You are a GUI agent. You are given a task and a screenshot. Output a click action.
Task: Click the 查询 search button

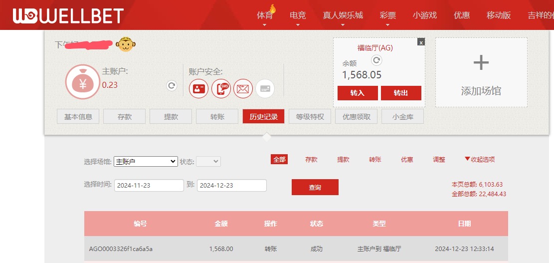click(x=315, y=187)
